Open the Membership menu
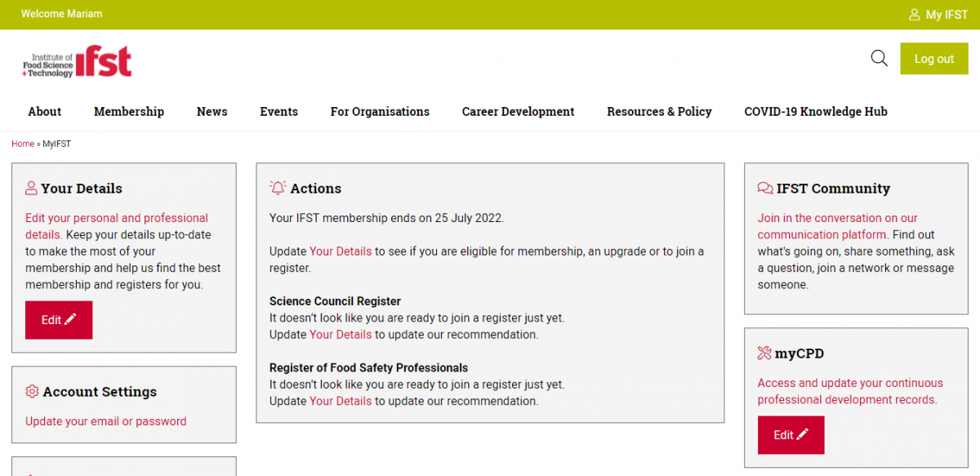 pyautogui.click(x=128, y=112)
